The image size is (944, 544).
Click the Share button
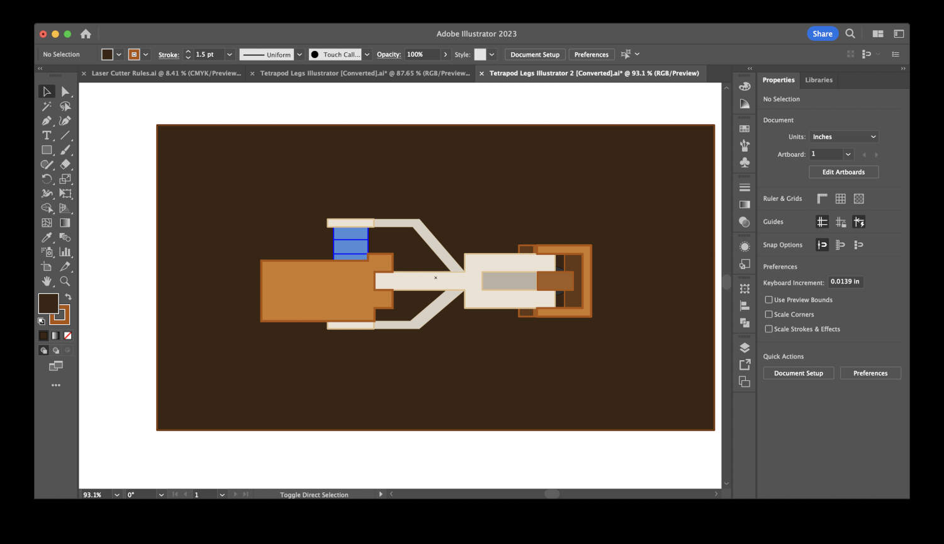point(823,34)
